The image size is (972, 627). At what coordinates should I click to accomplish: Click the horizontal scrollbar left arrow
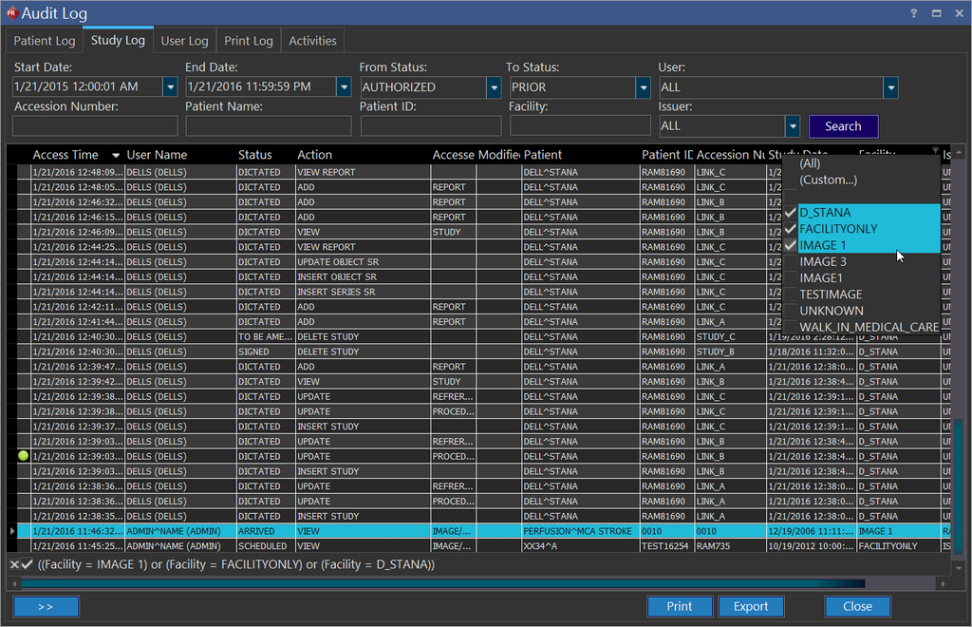(x=13, y=583)
